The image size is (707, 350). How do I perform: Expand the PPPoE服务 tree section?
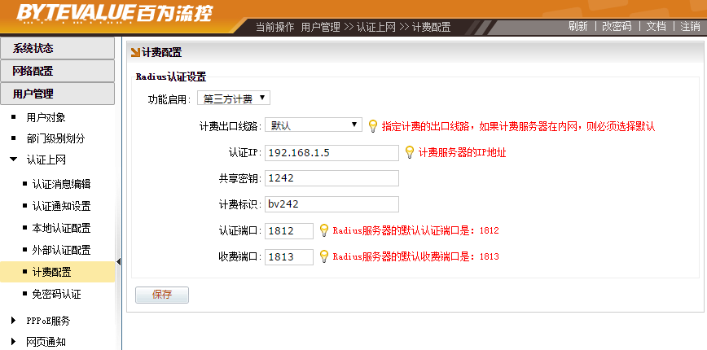(x=14, y=321)
